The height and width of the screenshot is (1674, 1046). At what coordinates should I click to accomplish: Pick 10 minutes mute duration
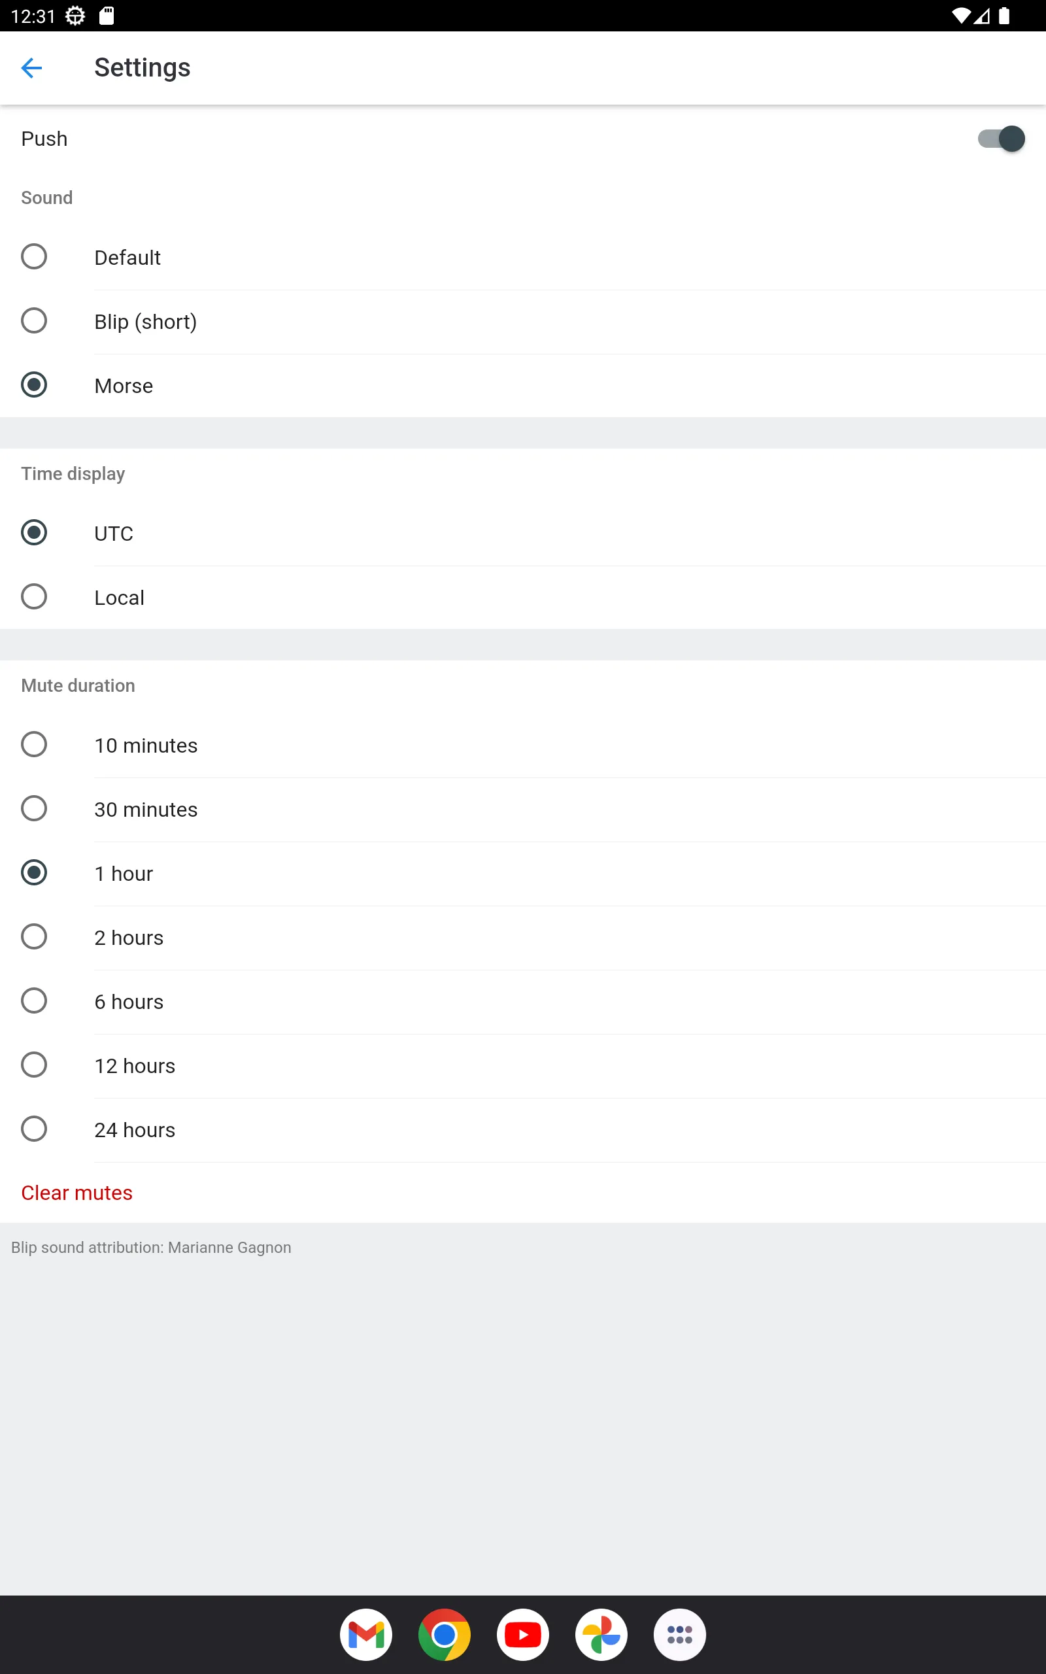[x=34, y=745]
